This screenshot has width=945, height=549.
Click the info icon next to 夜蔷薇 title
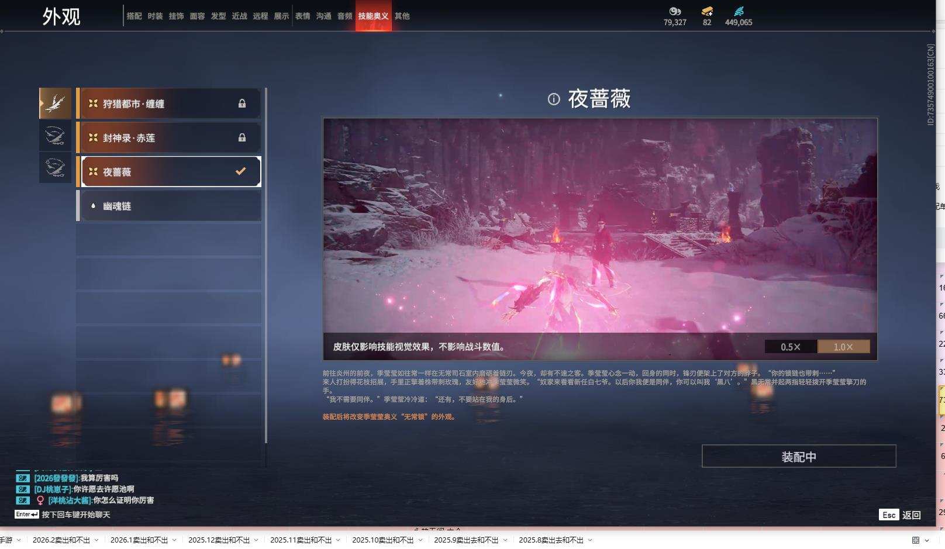click(554, 99)
